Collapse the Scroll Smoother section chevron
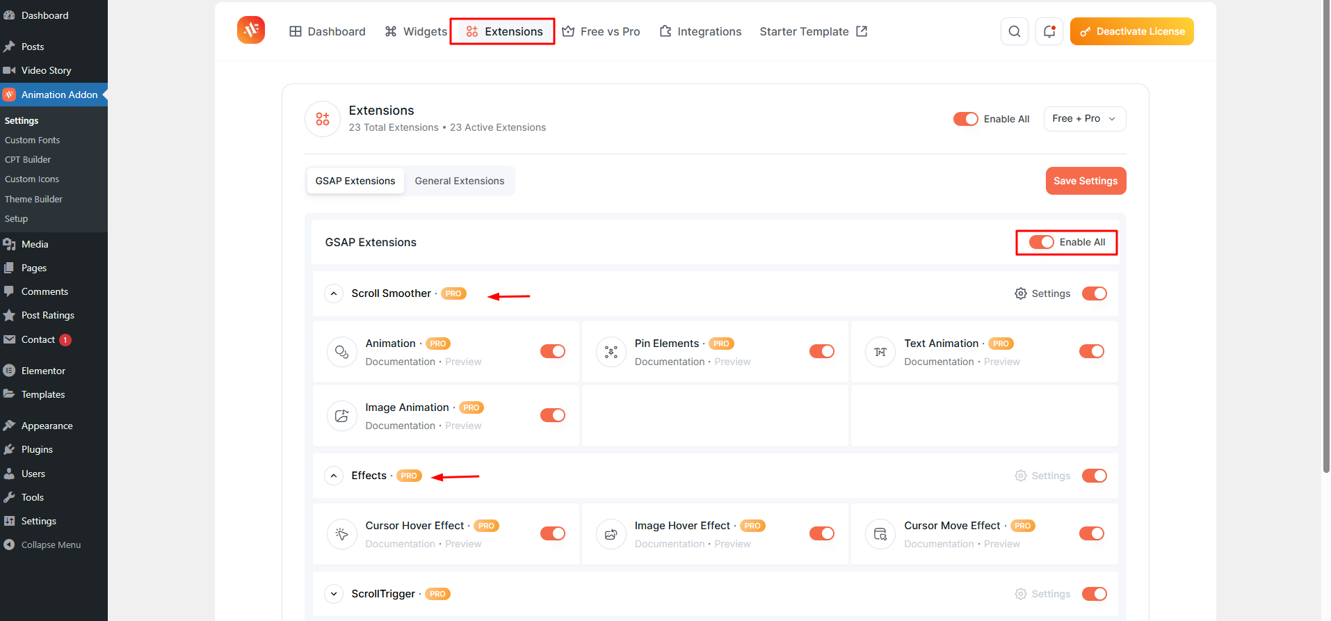 (334, 293)
